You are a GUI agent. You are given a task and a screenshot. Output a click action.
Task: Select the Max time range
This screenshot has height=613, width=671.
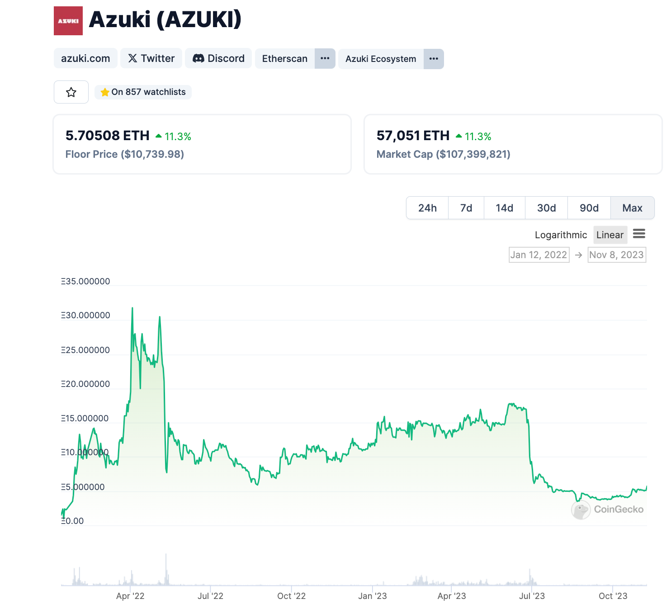point(632,208)
